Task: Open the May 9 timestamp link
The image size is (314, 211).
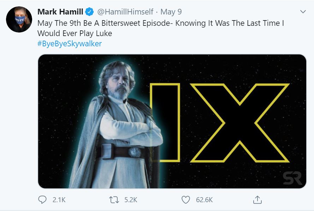Action: coord(171,12)
